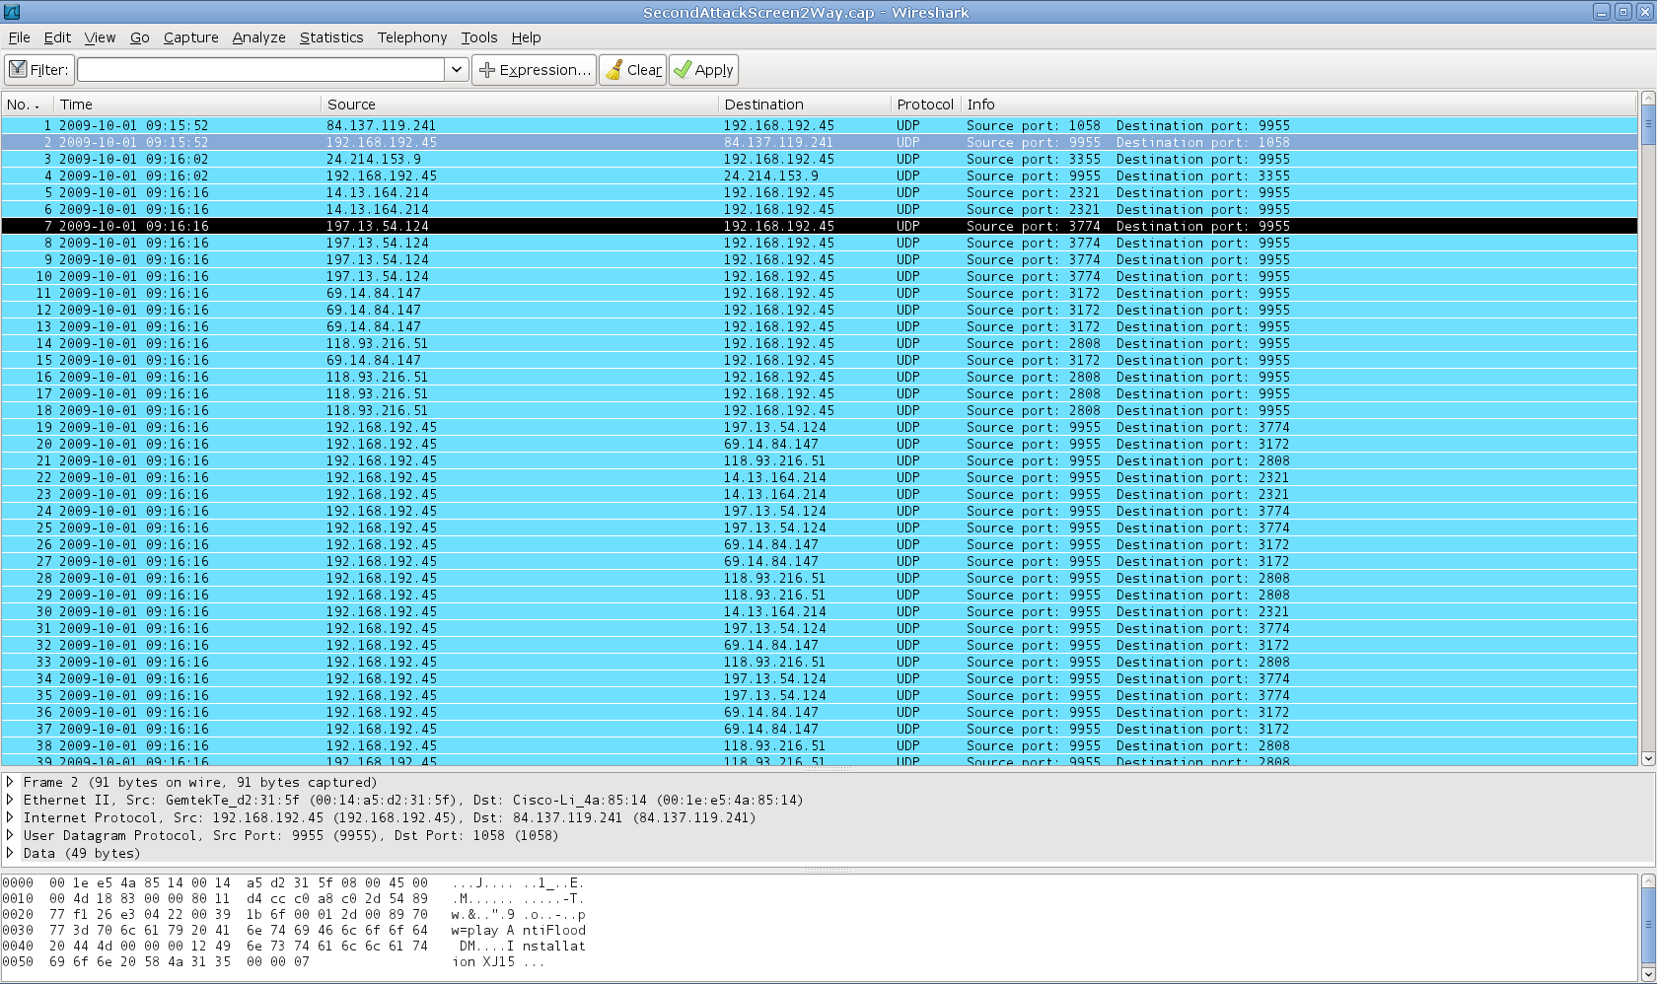1657x984 pixels.
Task: Select packet number 11 row
Action: pos(819,293)
